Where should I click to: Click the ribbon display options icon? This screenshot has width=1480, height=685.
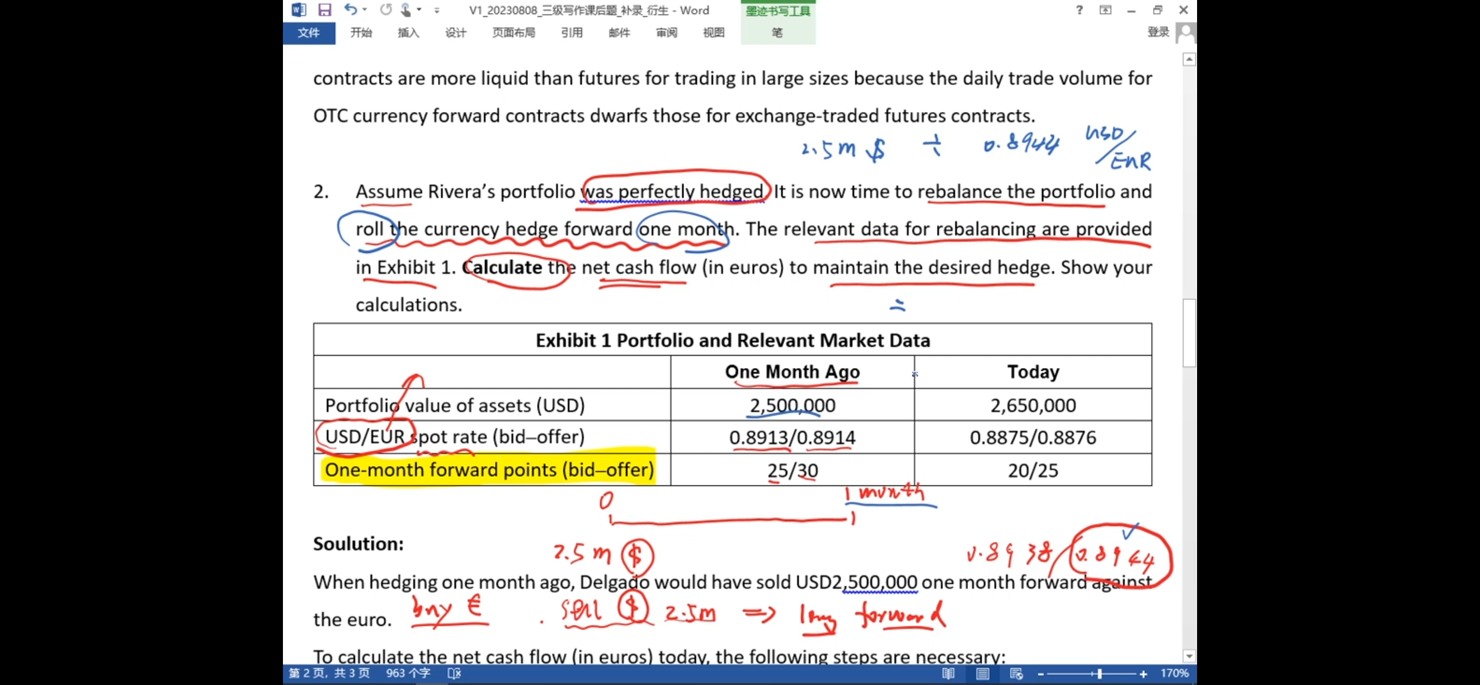[x=1105, y=10]
